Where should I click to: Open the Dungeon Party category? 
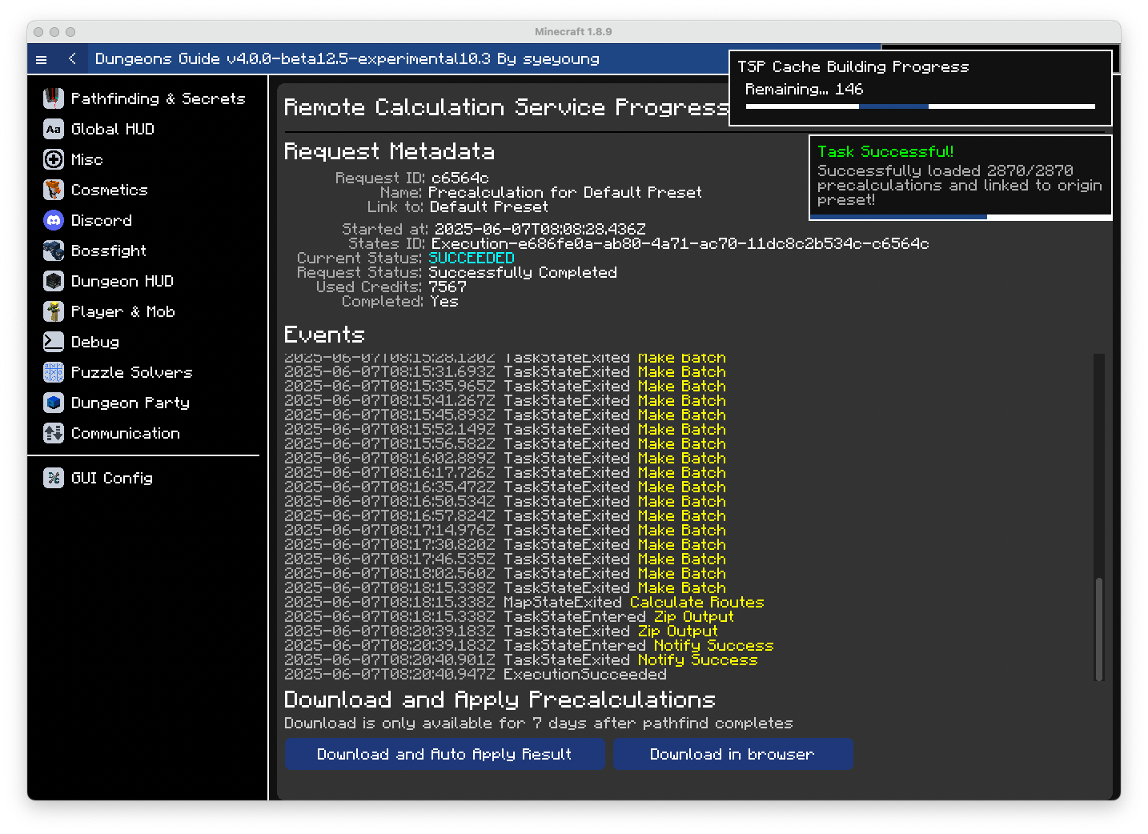click(x=130, y=403)
